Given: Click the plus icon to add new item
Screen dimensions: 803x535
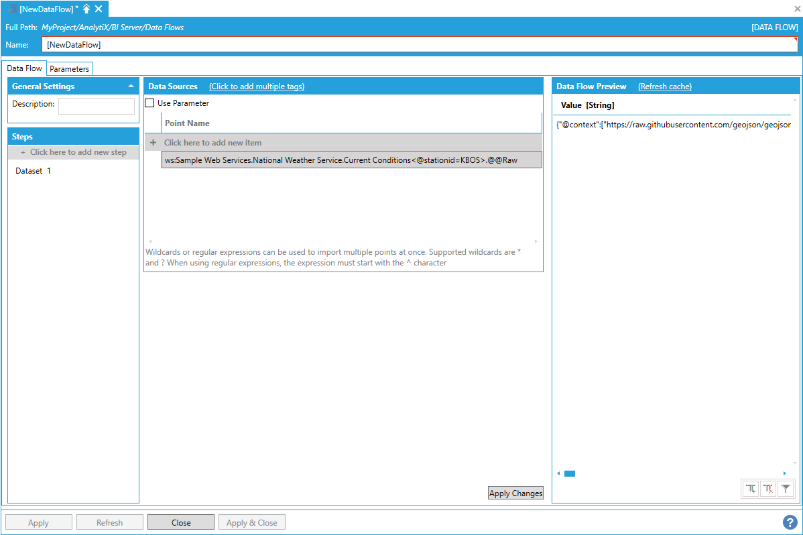Looking at the screenshot, I should click(x=153, y=143).
